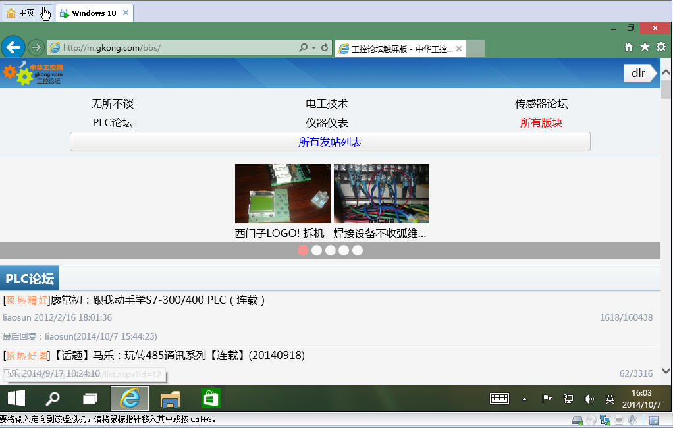This screenshot has width=673, height=428.
Task: Switch the 英 input language indicator
Action: point(610,399)
